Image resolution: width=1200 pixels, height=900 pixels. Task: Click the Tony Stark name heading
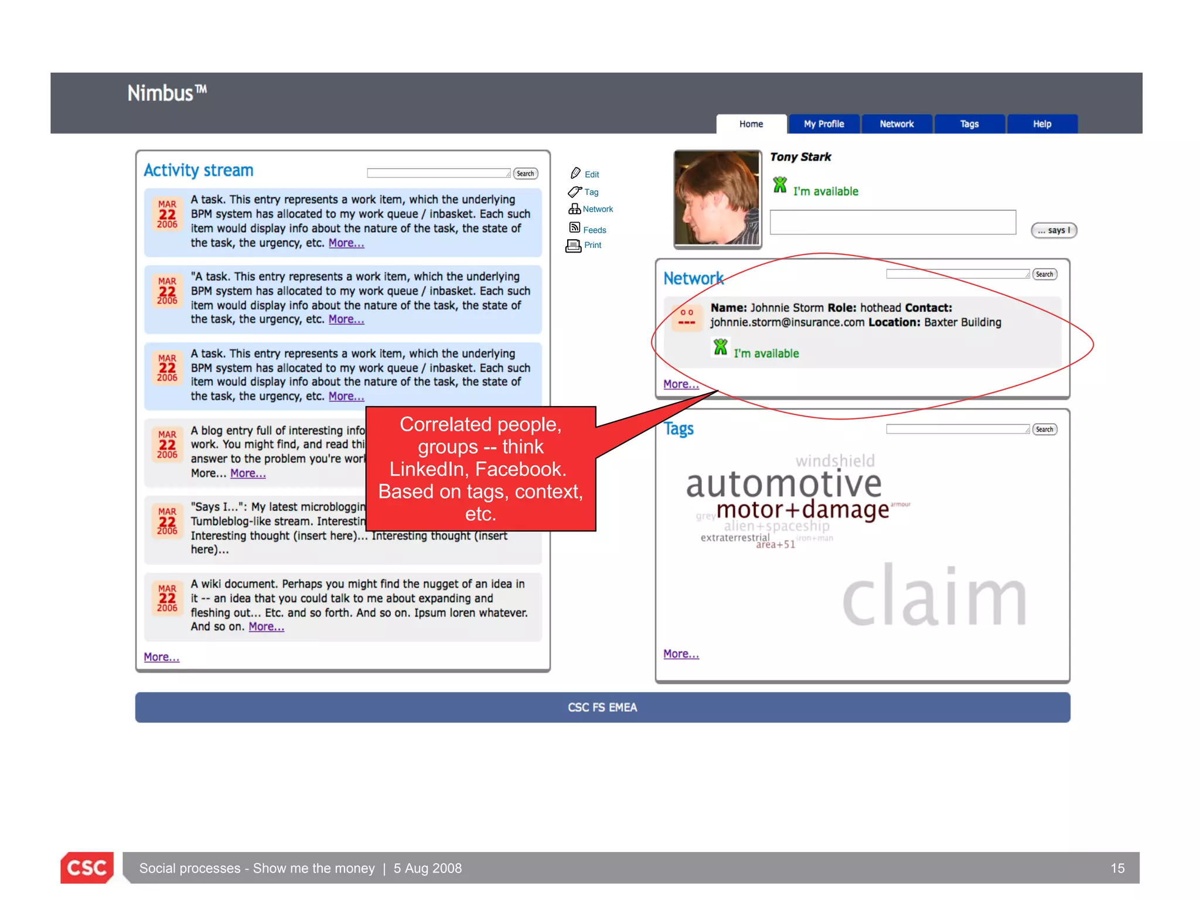800,156
